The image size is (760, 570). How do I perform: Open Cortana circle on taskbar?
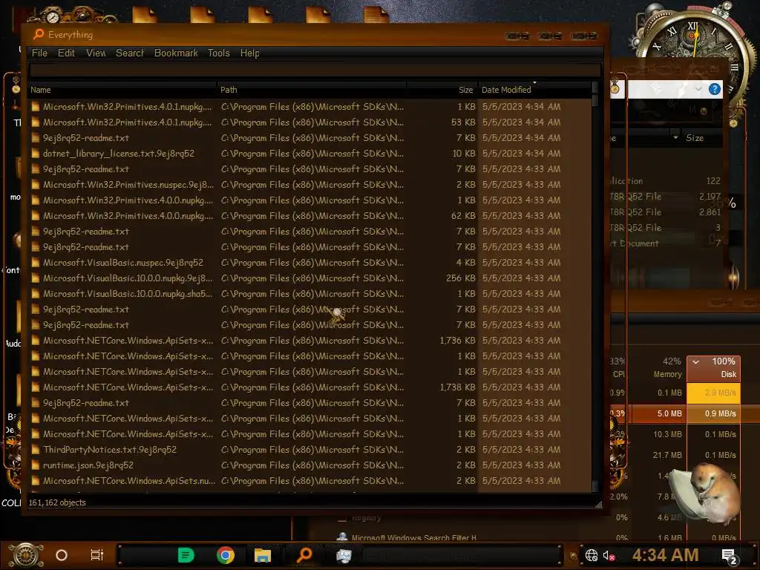tap(62, 555)
